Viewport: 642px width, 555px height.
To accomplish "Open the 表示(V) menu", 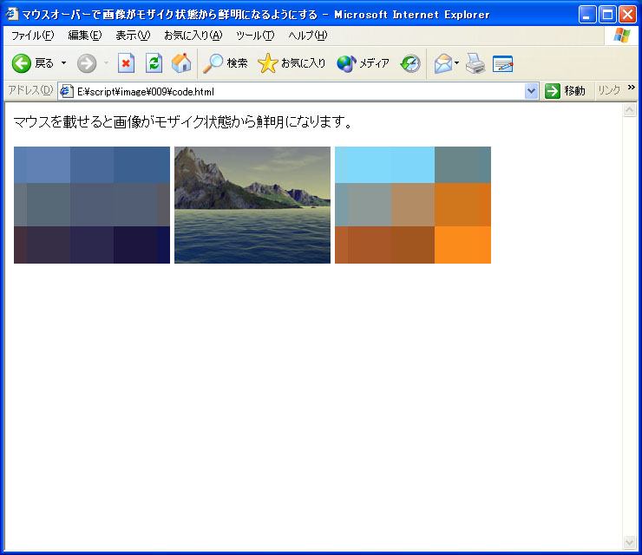I will 133,36.
